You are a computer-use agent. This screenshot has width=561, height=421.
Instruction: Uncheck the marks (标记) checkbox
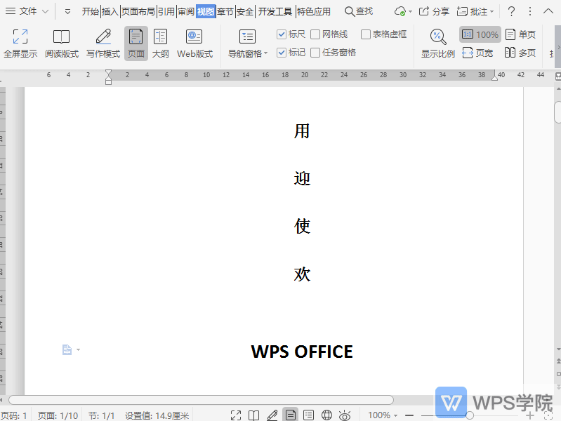(282, 53)
